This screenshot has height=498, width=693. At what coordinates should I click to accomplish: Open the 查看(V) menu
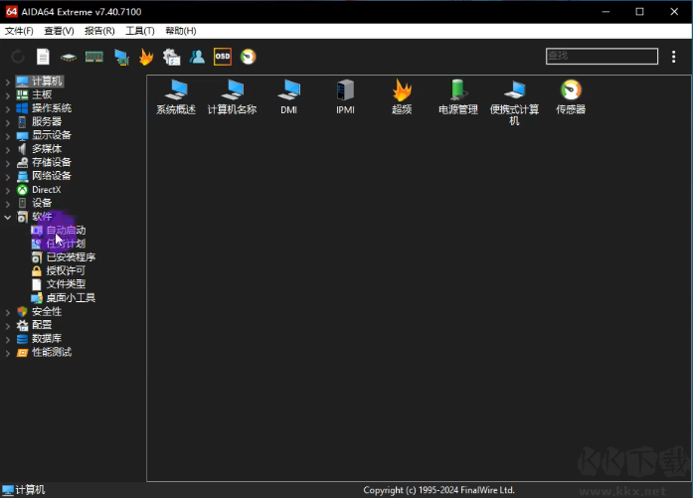60,31
